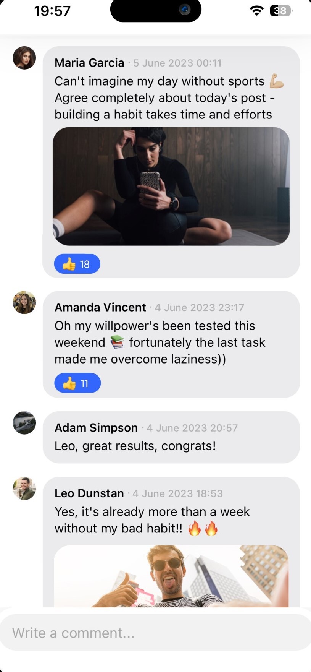This screenshot has height=672, width=311.
Task: Tap Adam Simpson's profile avatar
Action: [24, 423]
